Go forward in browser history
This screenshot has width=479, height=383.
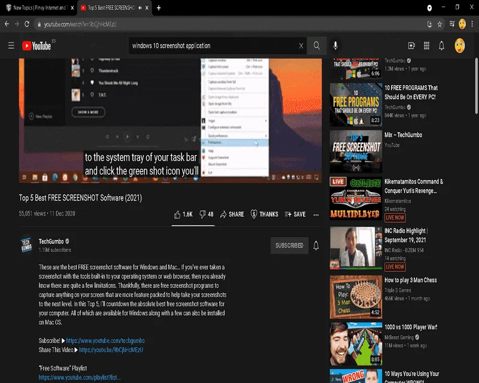tap(17, 24)
